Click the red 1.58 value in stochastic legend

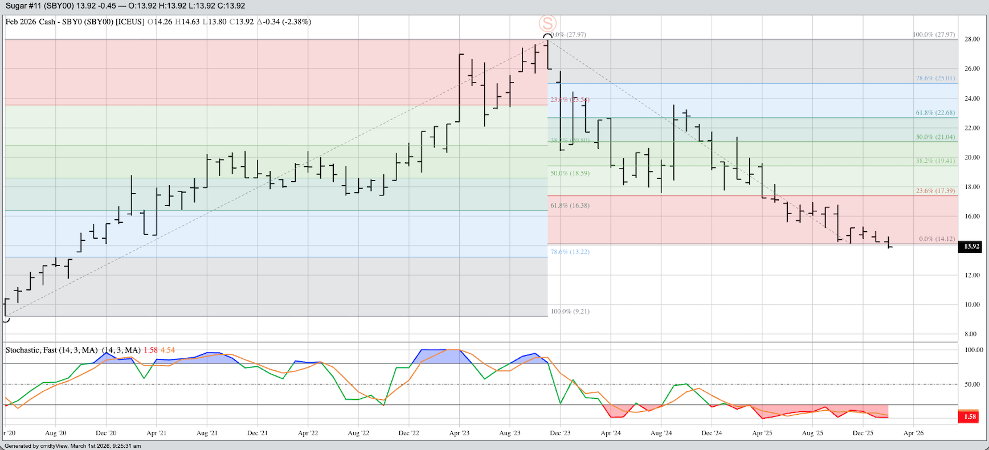tap(150, 350)
